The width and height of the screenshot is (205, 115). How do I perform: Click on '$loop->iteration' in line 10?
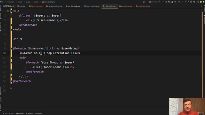pyautogui.click(x=56, y=53)
